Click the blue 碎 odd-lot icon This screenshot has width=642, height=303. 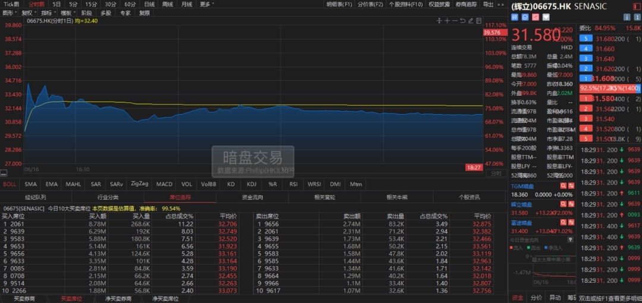point(515,17)
